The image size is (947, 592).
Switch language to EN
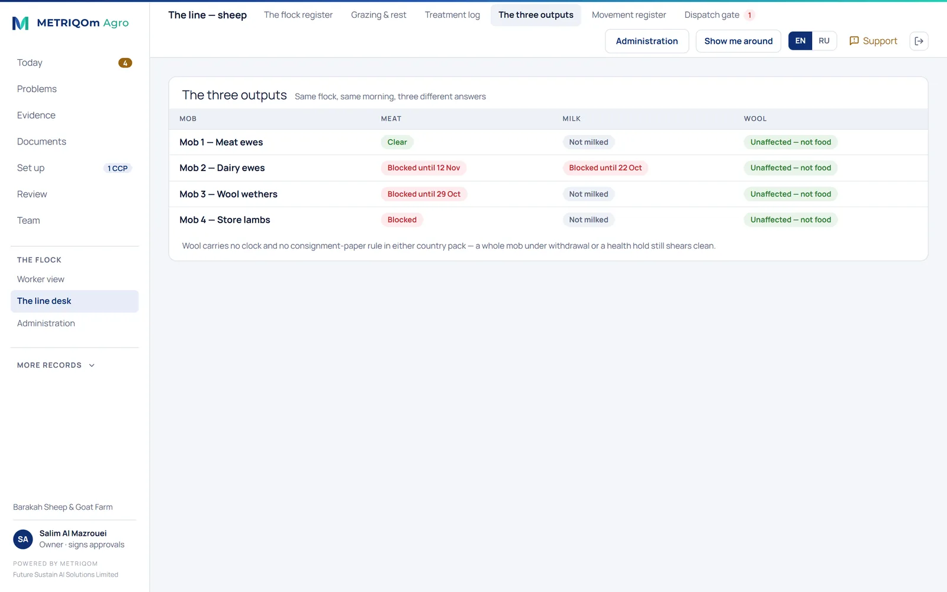pyautogui.click(x=800, y=41)
